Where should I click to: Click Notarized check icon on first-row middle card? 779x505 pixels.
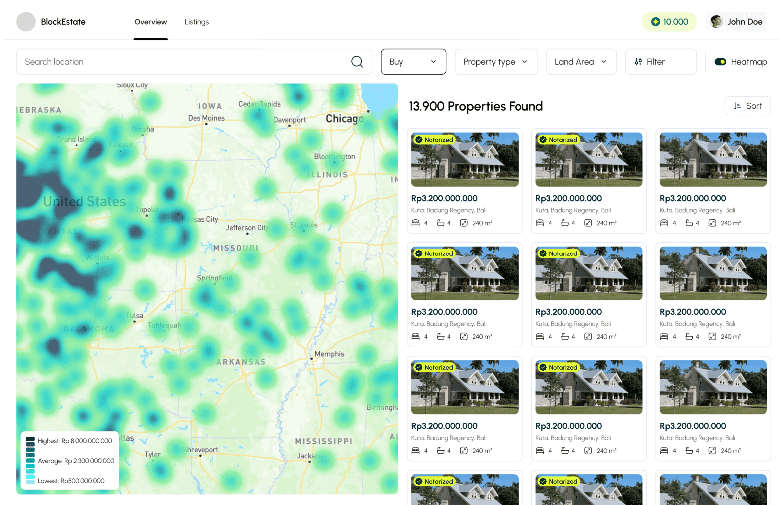pyautogui.click(x=543, y=140)
